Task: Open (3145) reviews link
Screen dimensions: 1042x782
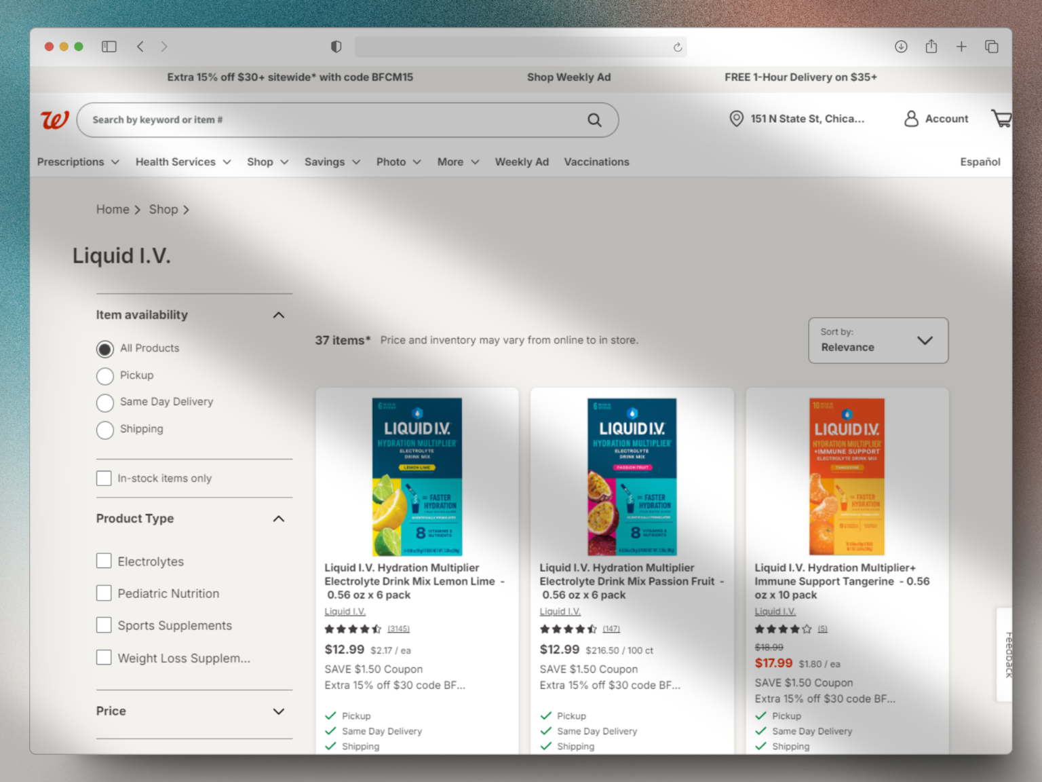Action: [398, 629]
